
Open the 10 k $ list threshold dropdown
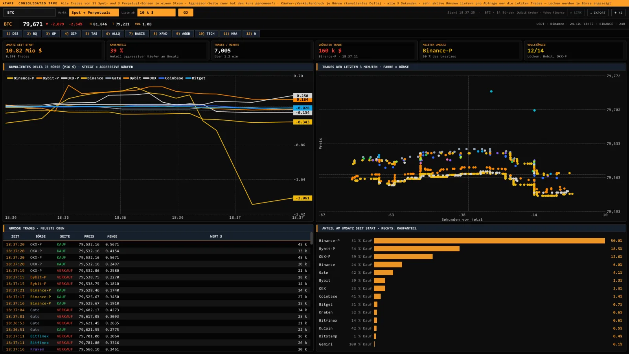[156, 13]
